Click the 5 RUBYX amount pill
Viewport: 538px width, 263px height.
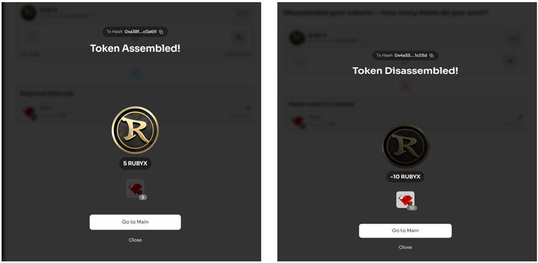135,163
